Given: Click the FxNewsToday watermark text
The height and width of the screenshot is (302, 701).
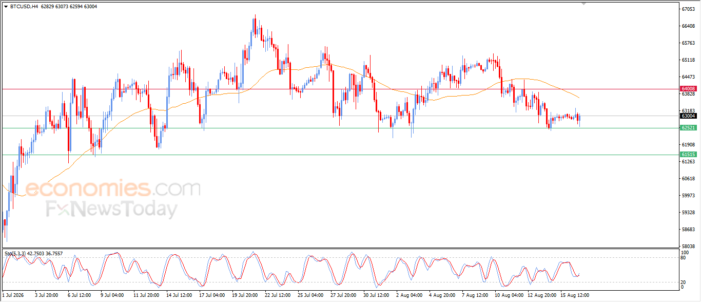Looking at the screenshot, I should click(x=112, y=210).
